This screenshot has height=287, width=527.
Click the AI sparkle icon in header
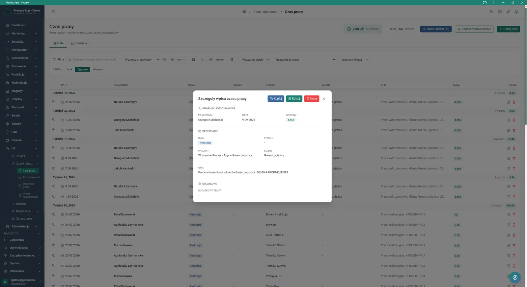pyautogui.click(x=508, y=12)
